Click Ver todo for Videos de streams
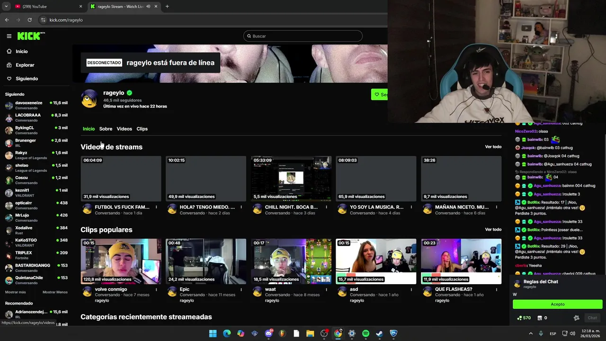This screenshot has width=606, height=341. click(x=493, y=147)
